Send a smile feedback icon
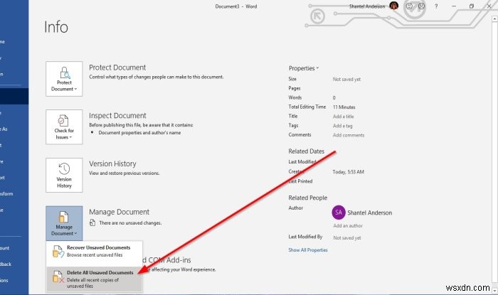Screen dimensions: 498x295 coord(409,6)
